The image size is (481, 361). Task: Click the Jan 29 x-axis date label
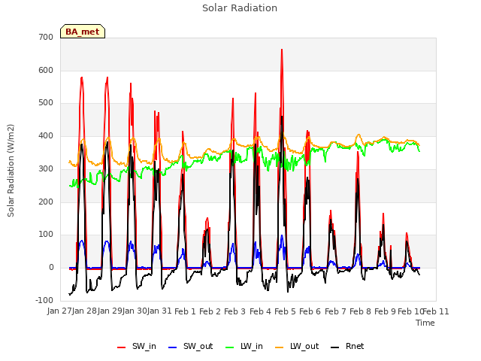tap(110, 311)
